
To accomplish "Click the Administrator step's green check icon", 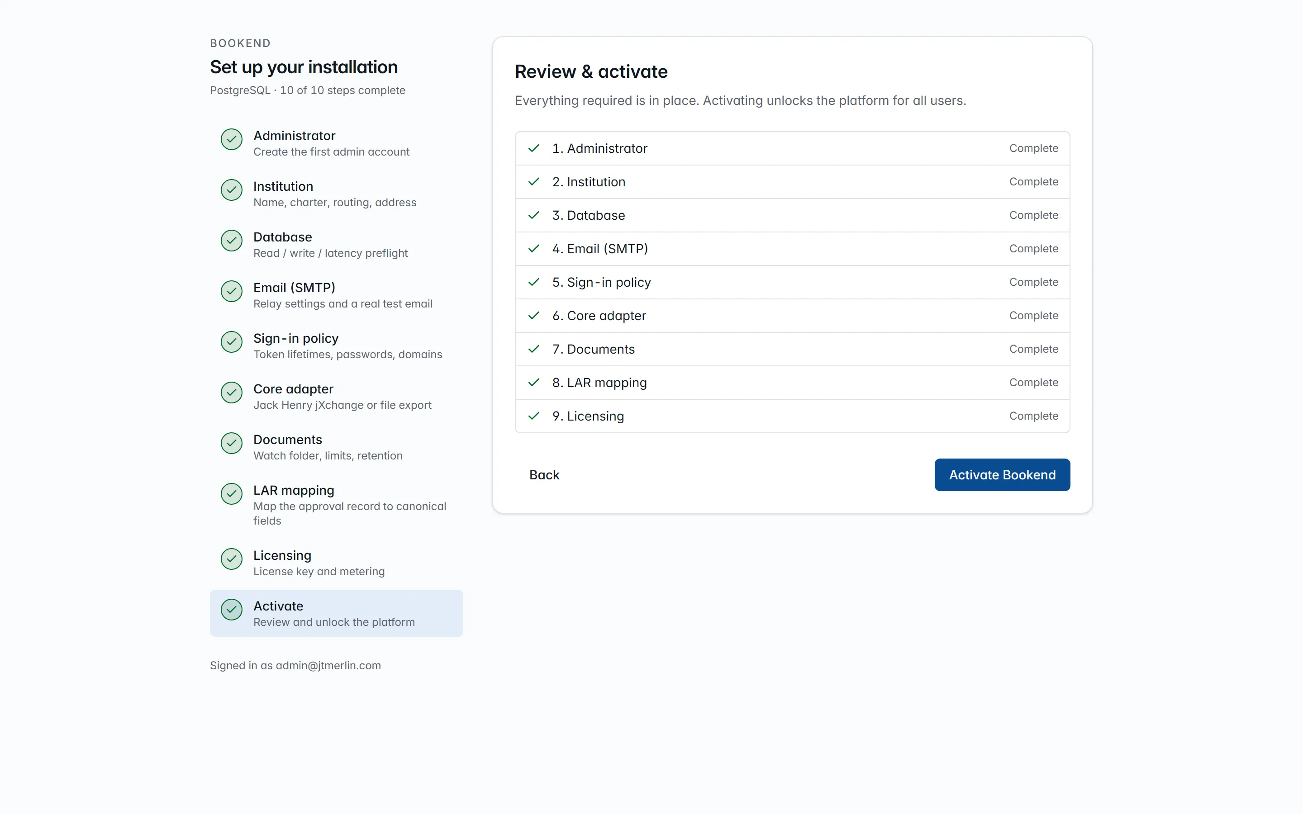I will point(232,139).
